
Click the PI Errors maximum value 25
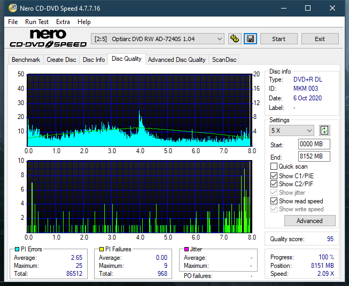point(79,266)
